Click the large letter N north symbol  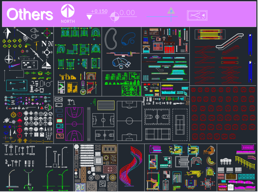point(44,44)
